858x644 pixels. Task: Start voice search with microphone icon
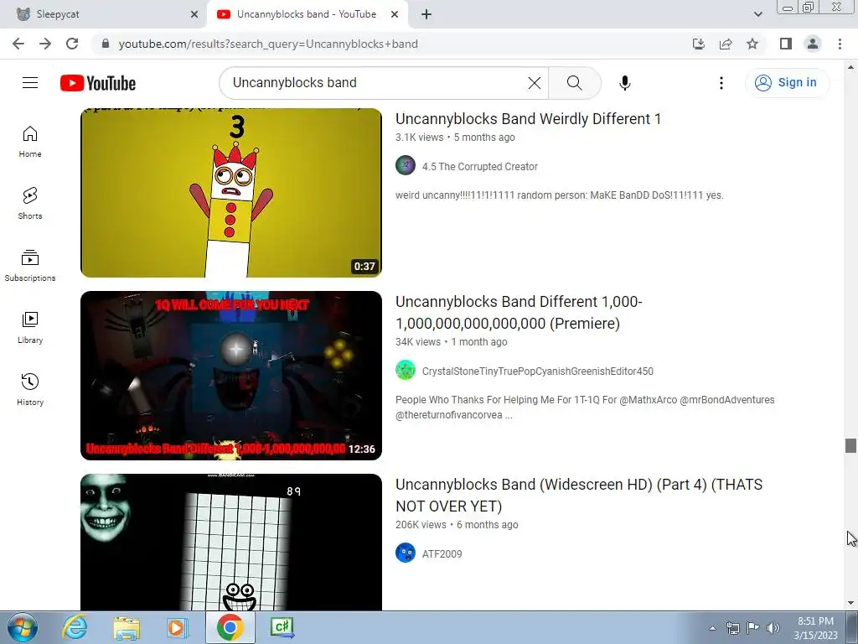click(625, 83)
